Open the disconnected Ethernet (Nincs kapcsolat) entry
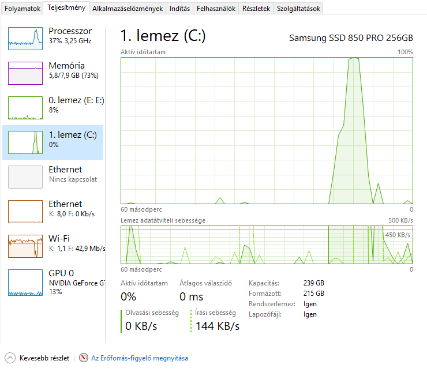The image size is (427, 372). tap(53, 177)
